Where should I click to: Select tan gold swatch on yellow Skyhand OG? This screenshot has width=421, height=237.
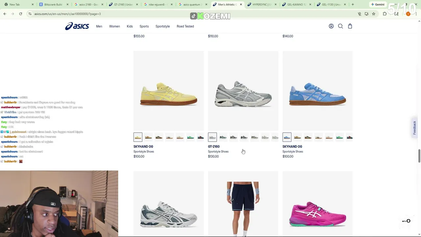(148, 137)
